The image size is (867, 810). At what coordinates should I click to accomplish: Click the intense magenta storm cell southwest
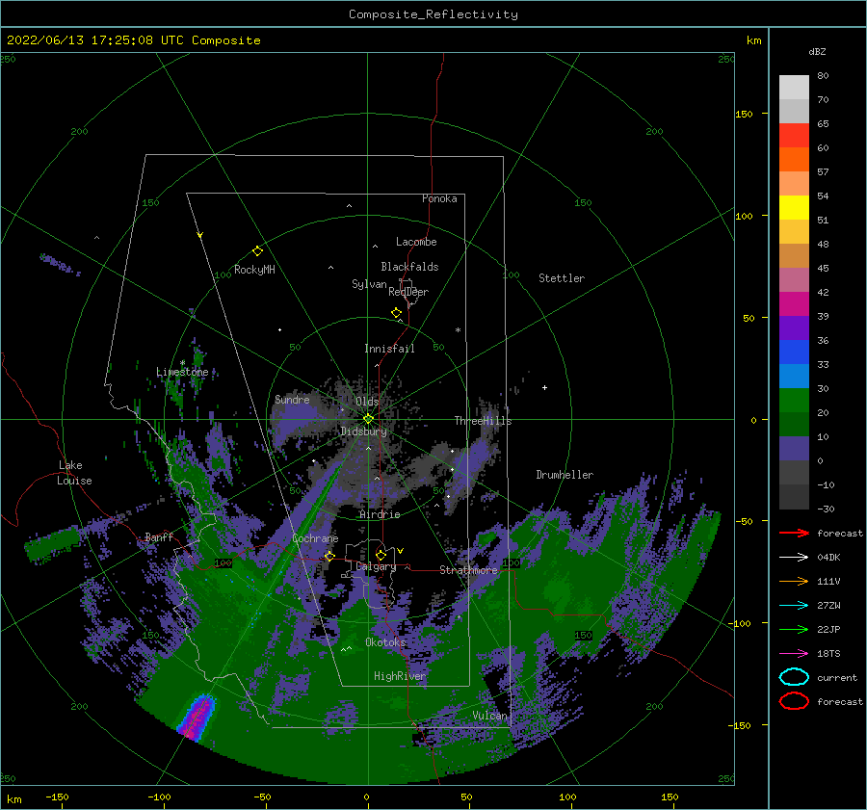point(197,718)
